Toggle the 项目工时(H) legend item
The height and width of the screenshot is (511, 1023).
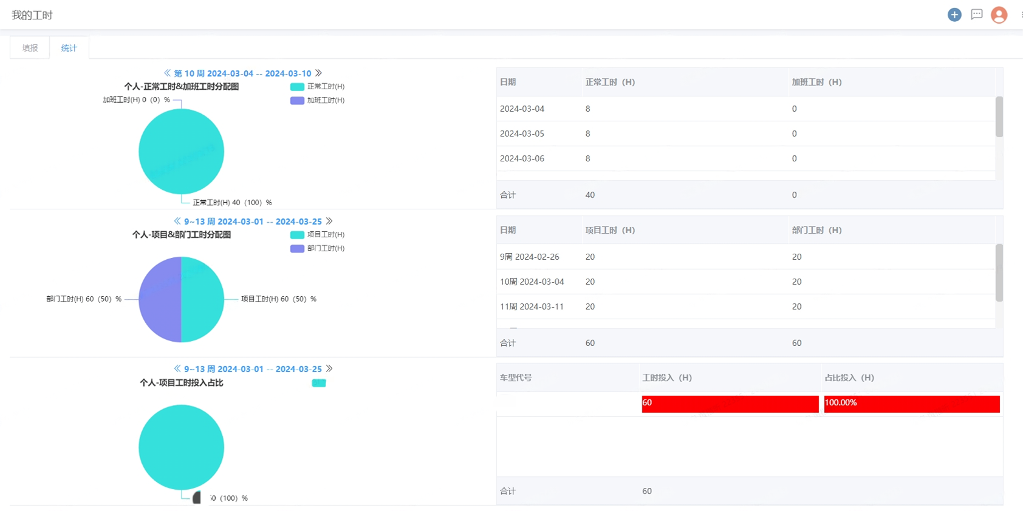point(318,235)
